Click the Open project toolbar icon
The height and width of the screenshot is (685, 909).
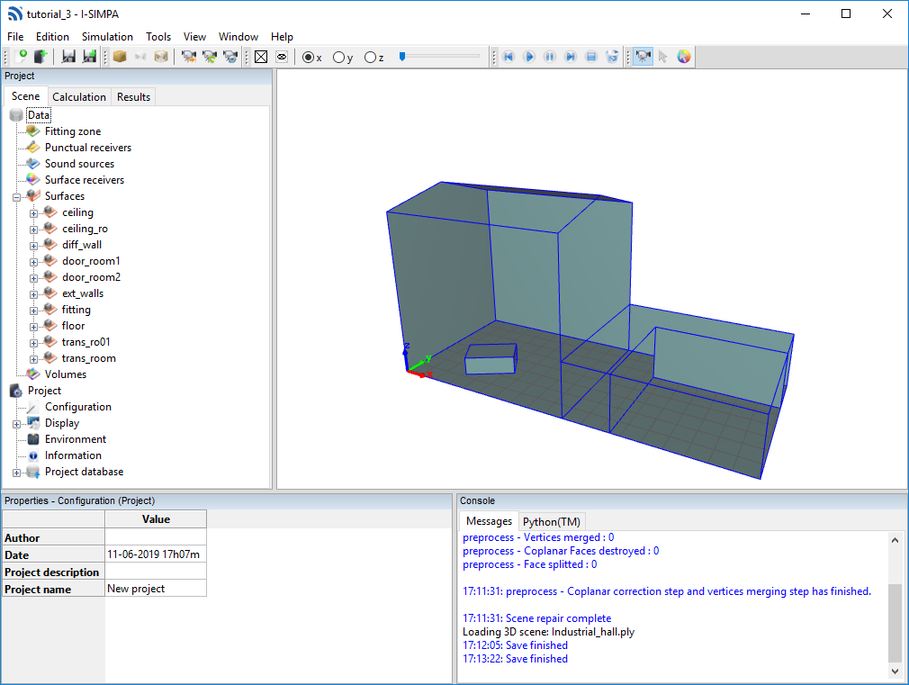pos(40,57)
